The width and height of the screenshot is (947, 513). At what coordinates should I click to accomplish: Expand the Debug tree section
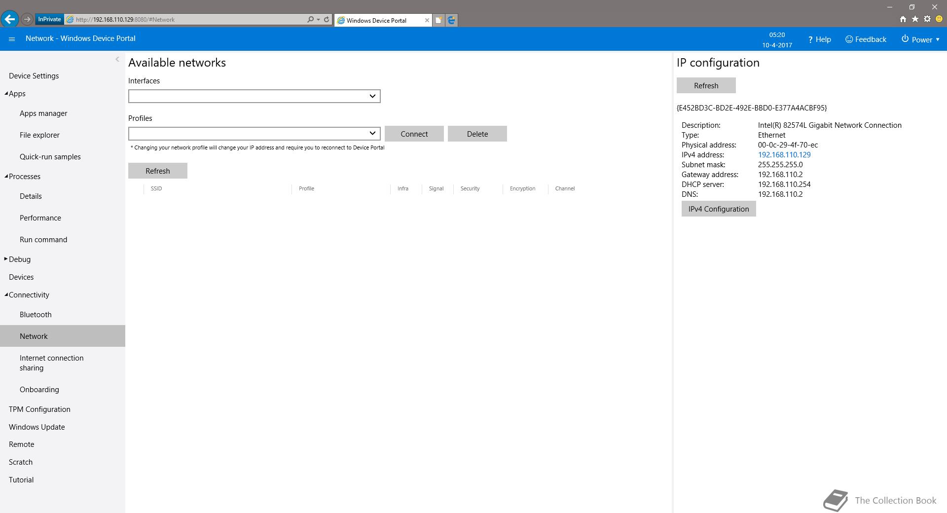[x=6, y=259]
